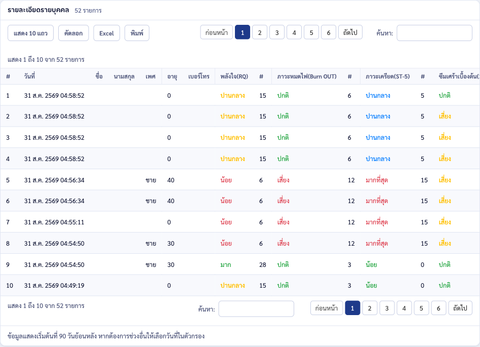Click date 04:54:50 in row 9

pos(54,264)
